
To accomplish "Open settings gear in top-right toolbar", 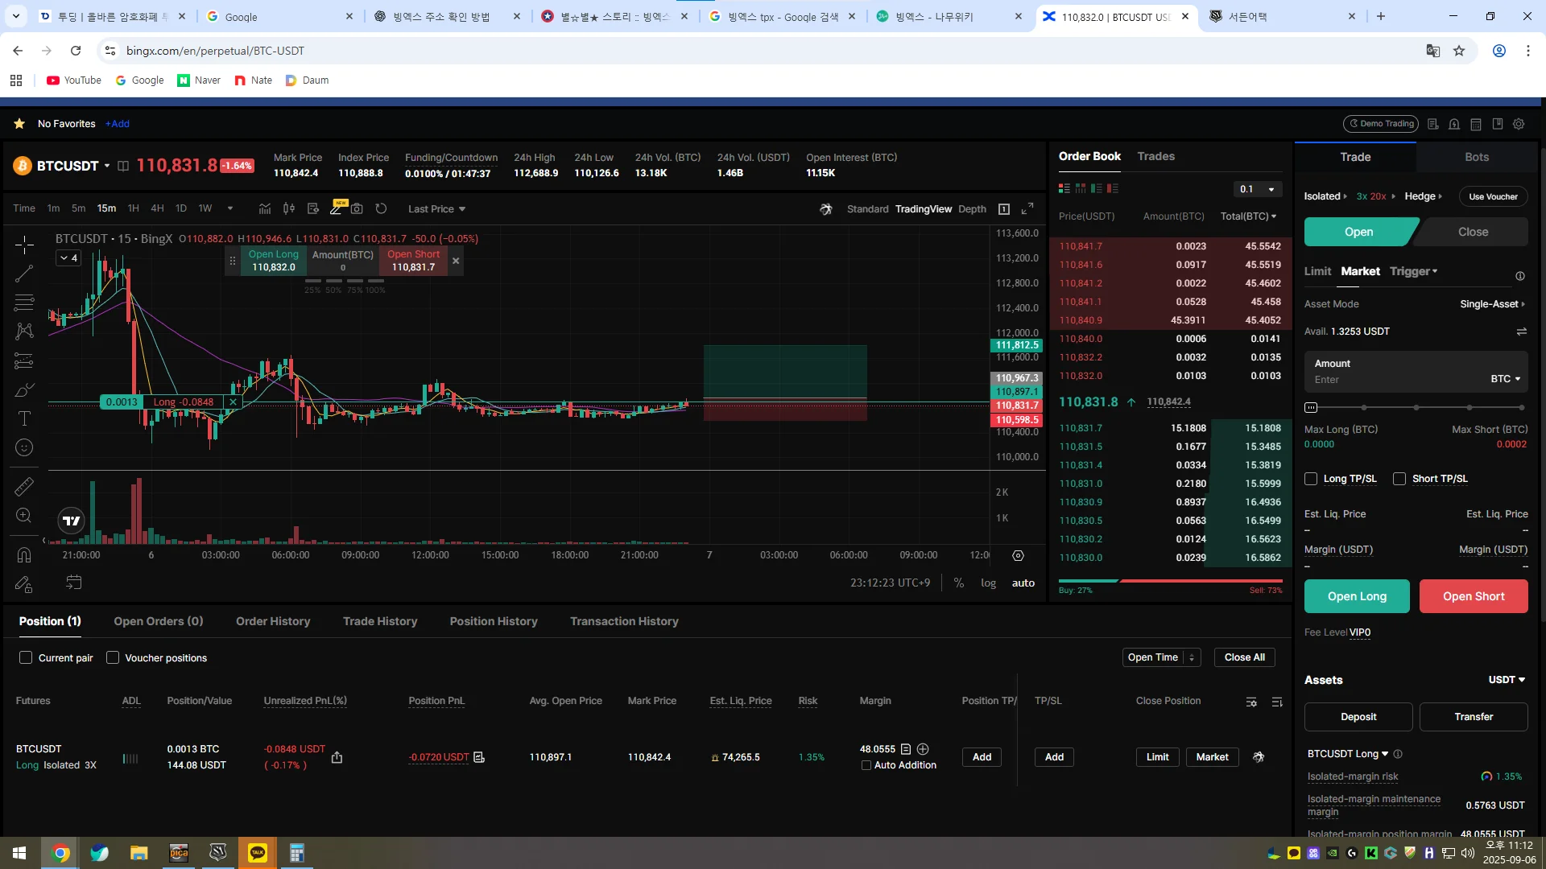I will point(1519,124).
